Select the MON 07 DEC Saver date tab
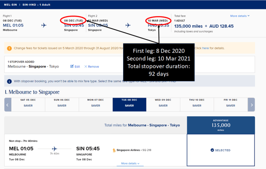Viewport: 266px width, 169px height. click(96, 104)
